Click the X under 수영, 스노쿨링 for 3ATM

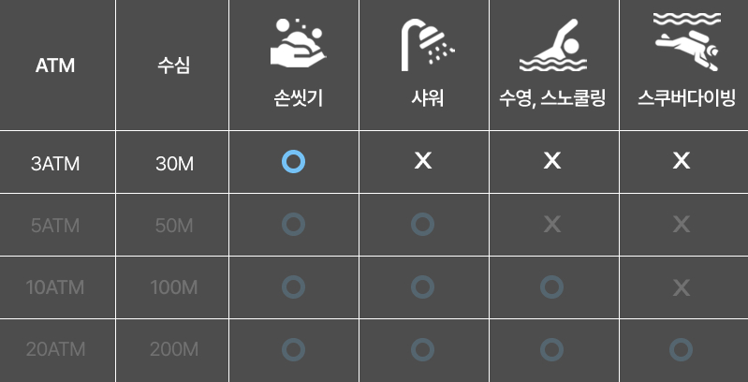(552, 162)
